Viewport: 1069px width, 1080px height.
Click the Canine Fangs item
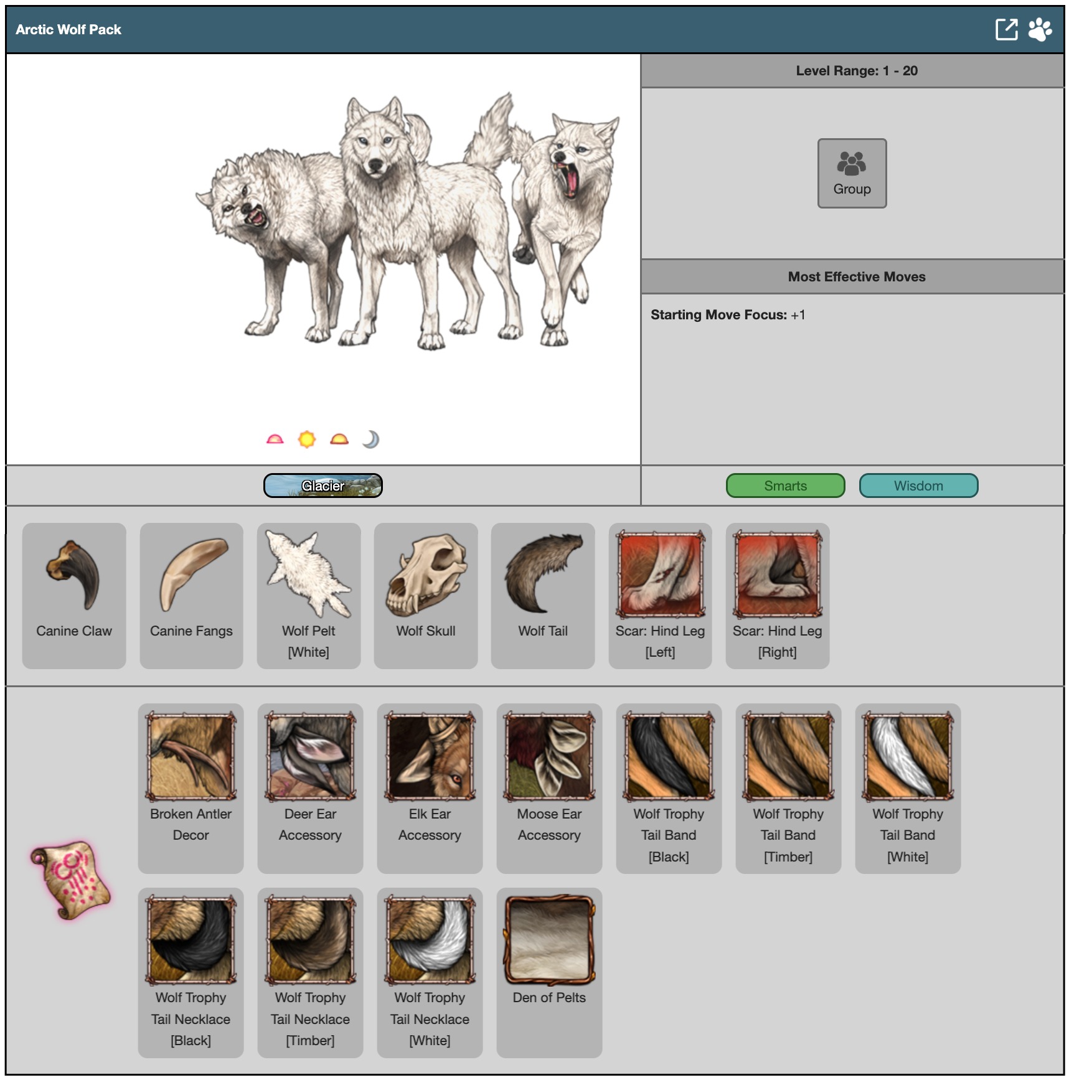[191, 595]
